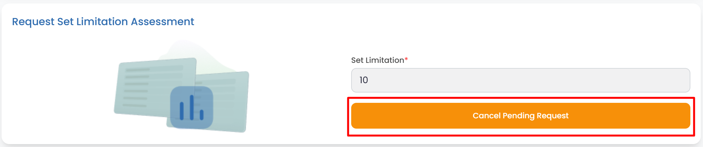The height and width of the screenshot is (147, 703).
Task: Click the word Limitation in the field label
Action: [x=387, y=60]
